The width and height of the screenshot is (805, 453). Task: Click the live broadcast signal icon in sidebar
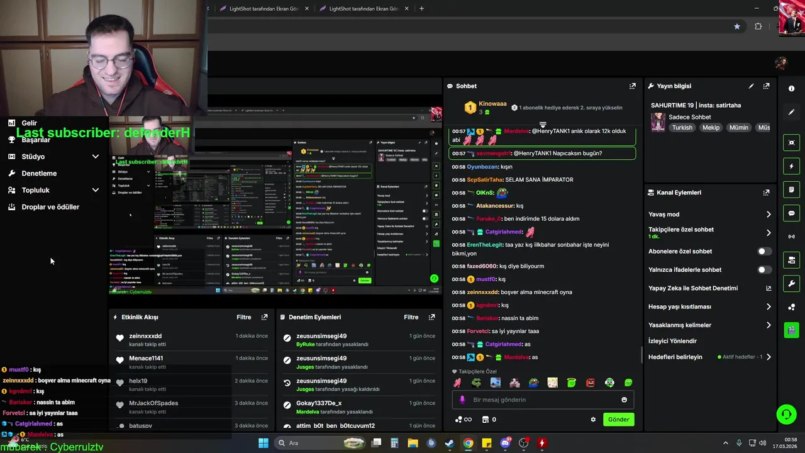click(791, 237)
